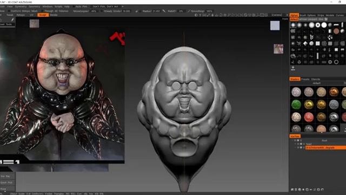This screenshot has width=346, height=195.
Task: Apply the copper orange shader in top row
Action: (334, 92)
